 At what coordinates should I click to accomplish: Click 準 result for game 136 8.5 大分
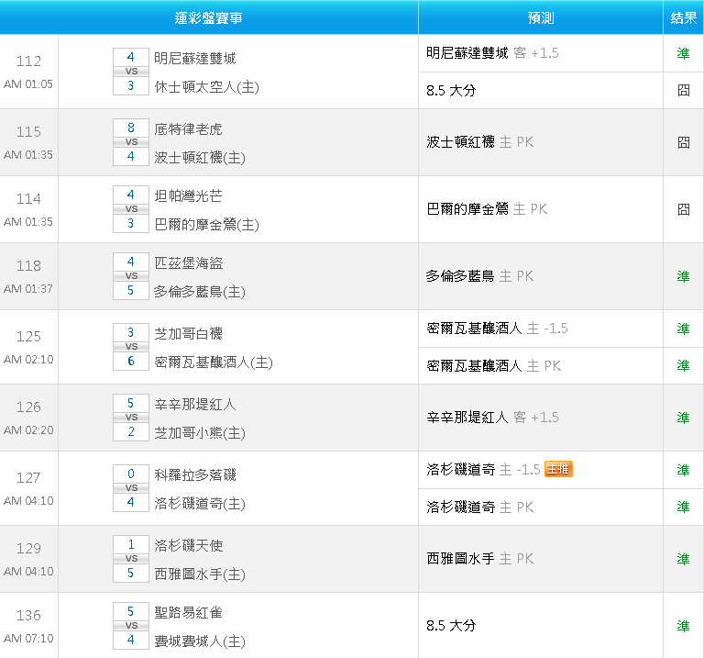click(x=683, y=626)
